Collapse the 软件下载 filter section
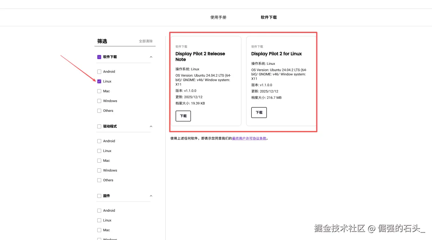The image size is (432, 240). click(151, 57)
